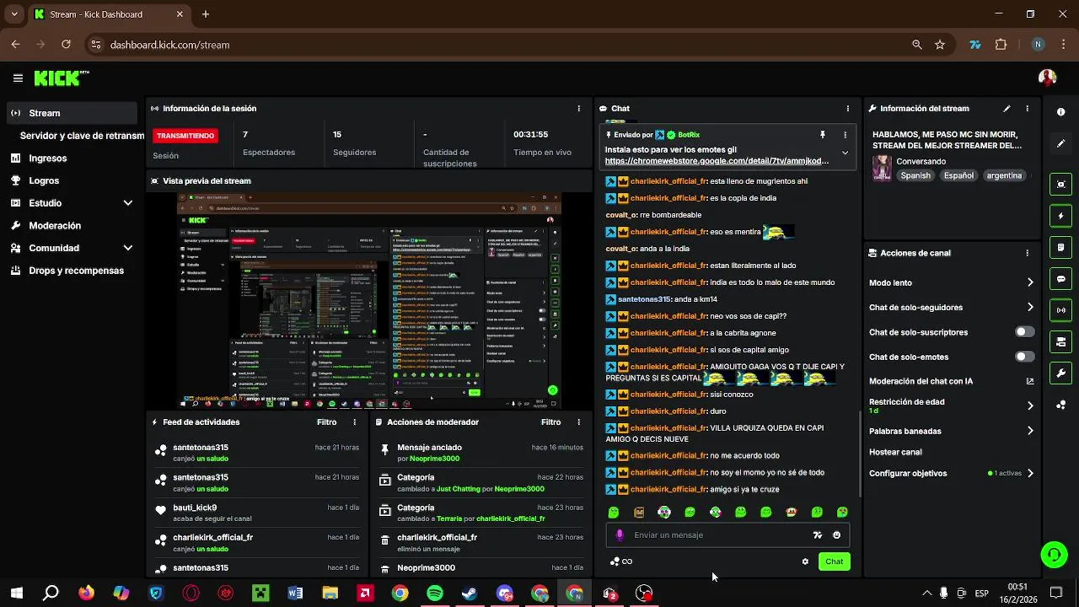Open Servidor y clave de retransmisión
The width and height of the screenshot is (1079, 607).
(82, 136)
